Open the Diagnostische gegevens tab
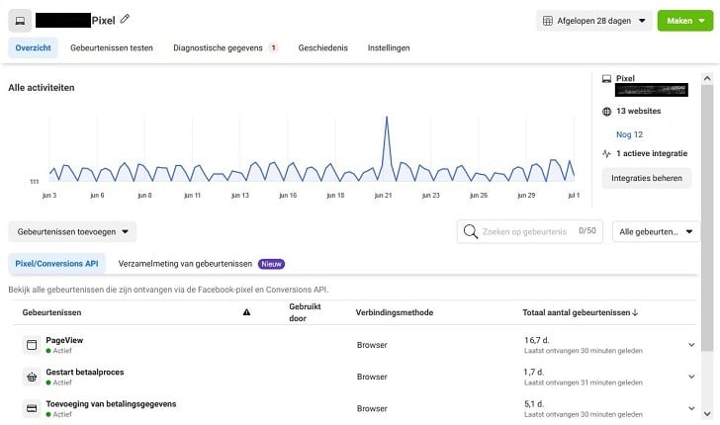720x425 pixels. tap(218, 47)
